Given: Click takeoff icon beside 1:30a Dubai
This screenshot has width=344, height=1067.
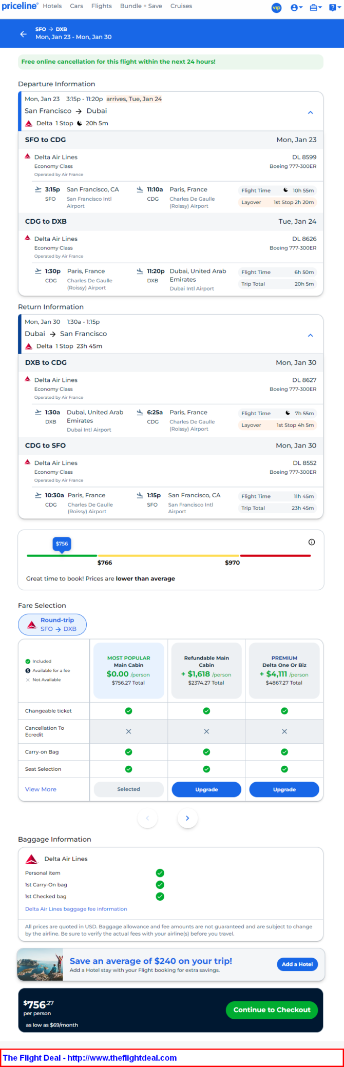Looking at the screenshot, I should [38, 412].
